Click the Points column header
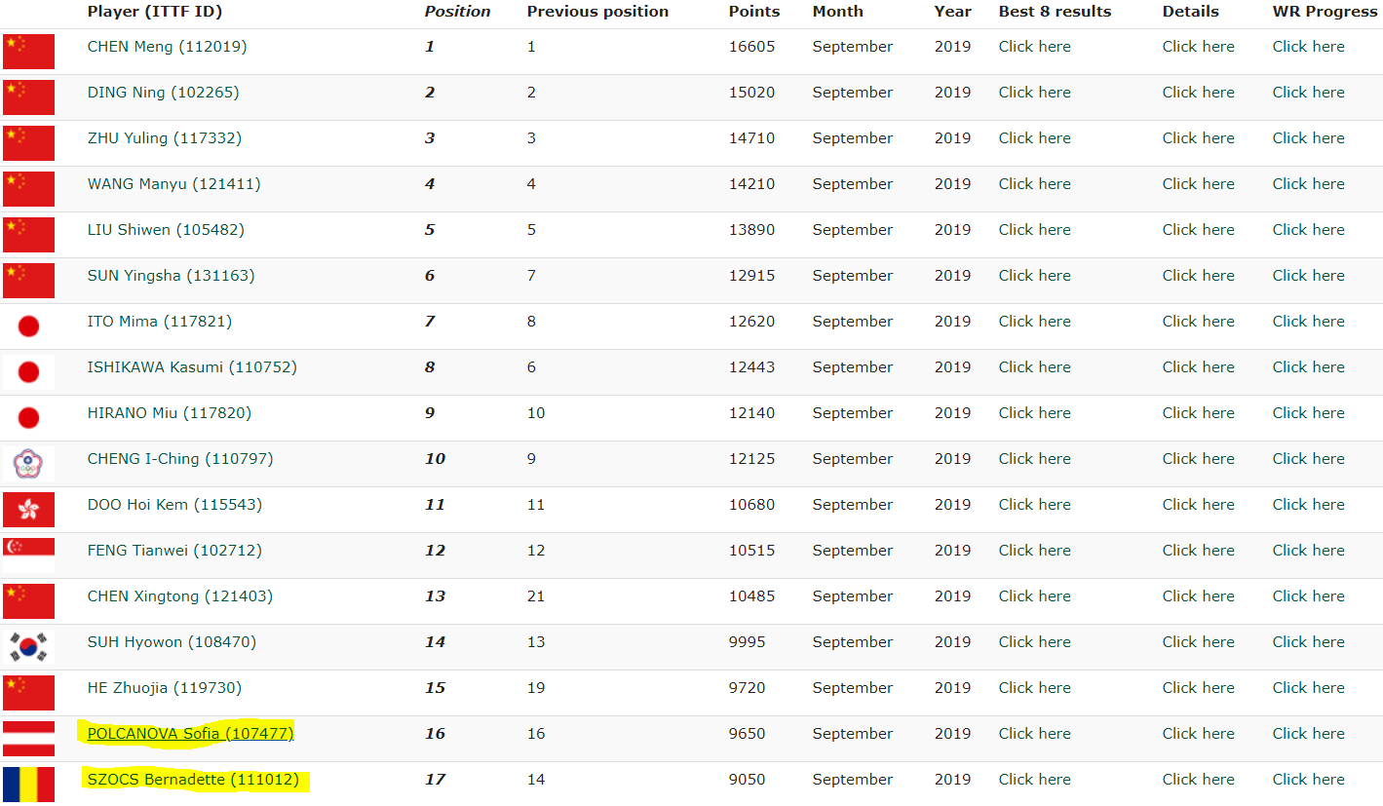Image resolution: width=1383 pixels, height=806 pixels. coord(754,12)
